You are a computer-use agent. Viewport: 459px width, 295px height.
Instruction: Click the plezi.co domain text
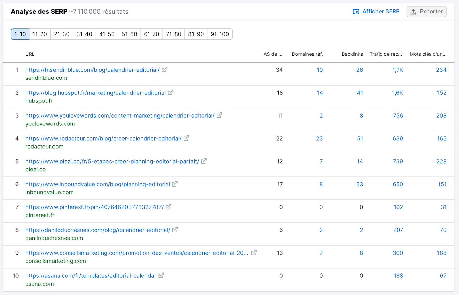tap(35, 170)
